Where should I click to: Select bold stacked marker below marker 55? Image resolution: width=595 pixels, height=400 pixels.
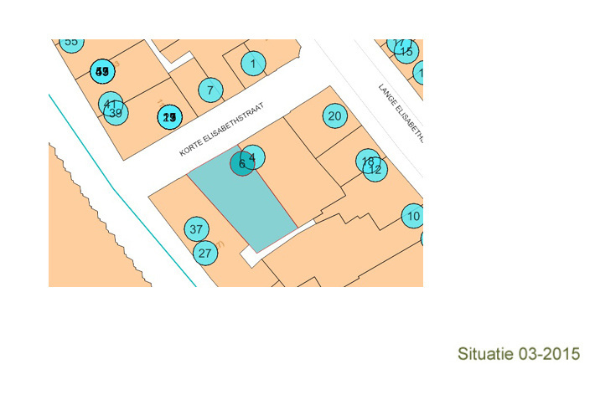click(102, 72)
